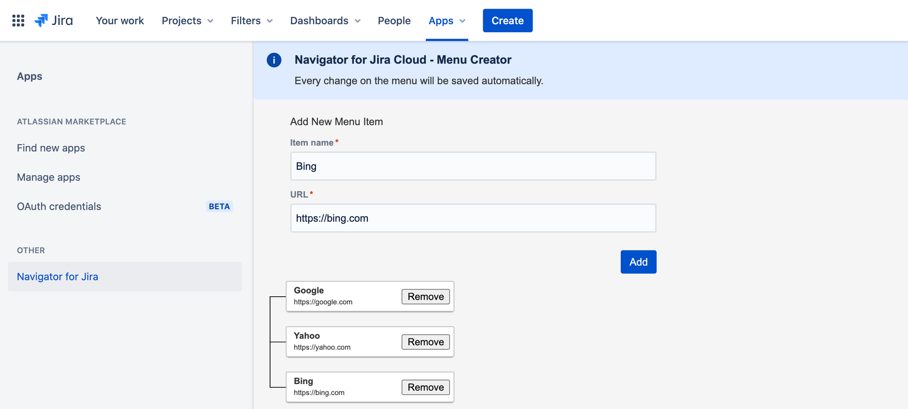
Task: Open the People page
Action: pyautogui.click(x=394, y=20)
